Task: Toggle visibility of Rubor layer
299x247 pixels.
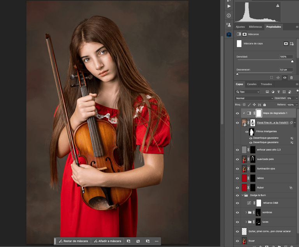Action: click(x=237, y=188)
